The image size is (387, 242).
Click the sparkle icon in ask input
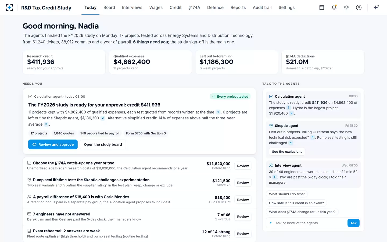coord(271,223)
